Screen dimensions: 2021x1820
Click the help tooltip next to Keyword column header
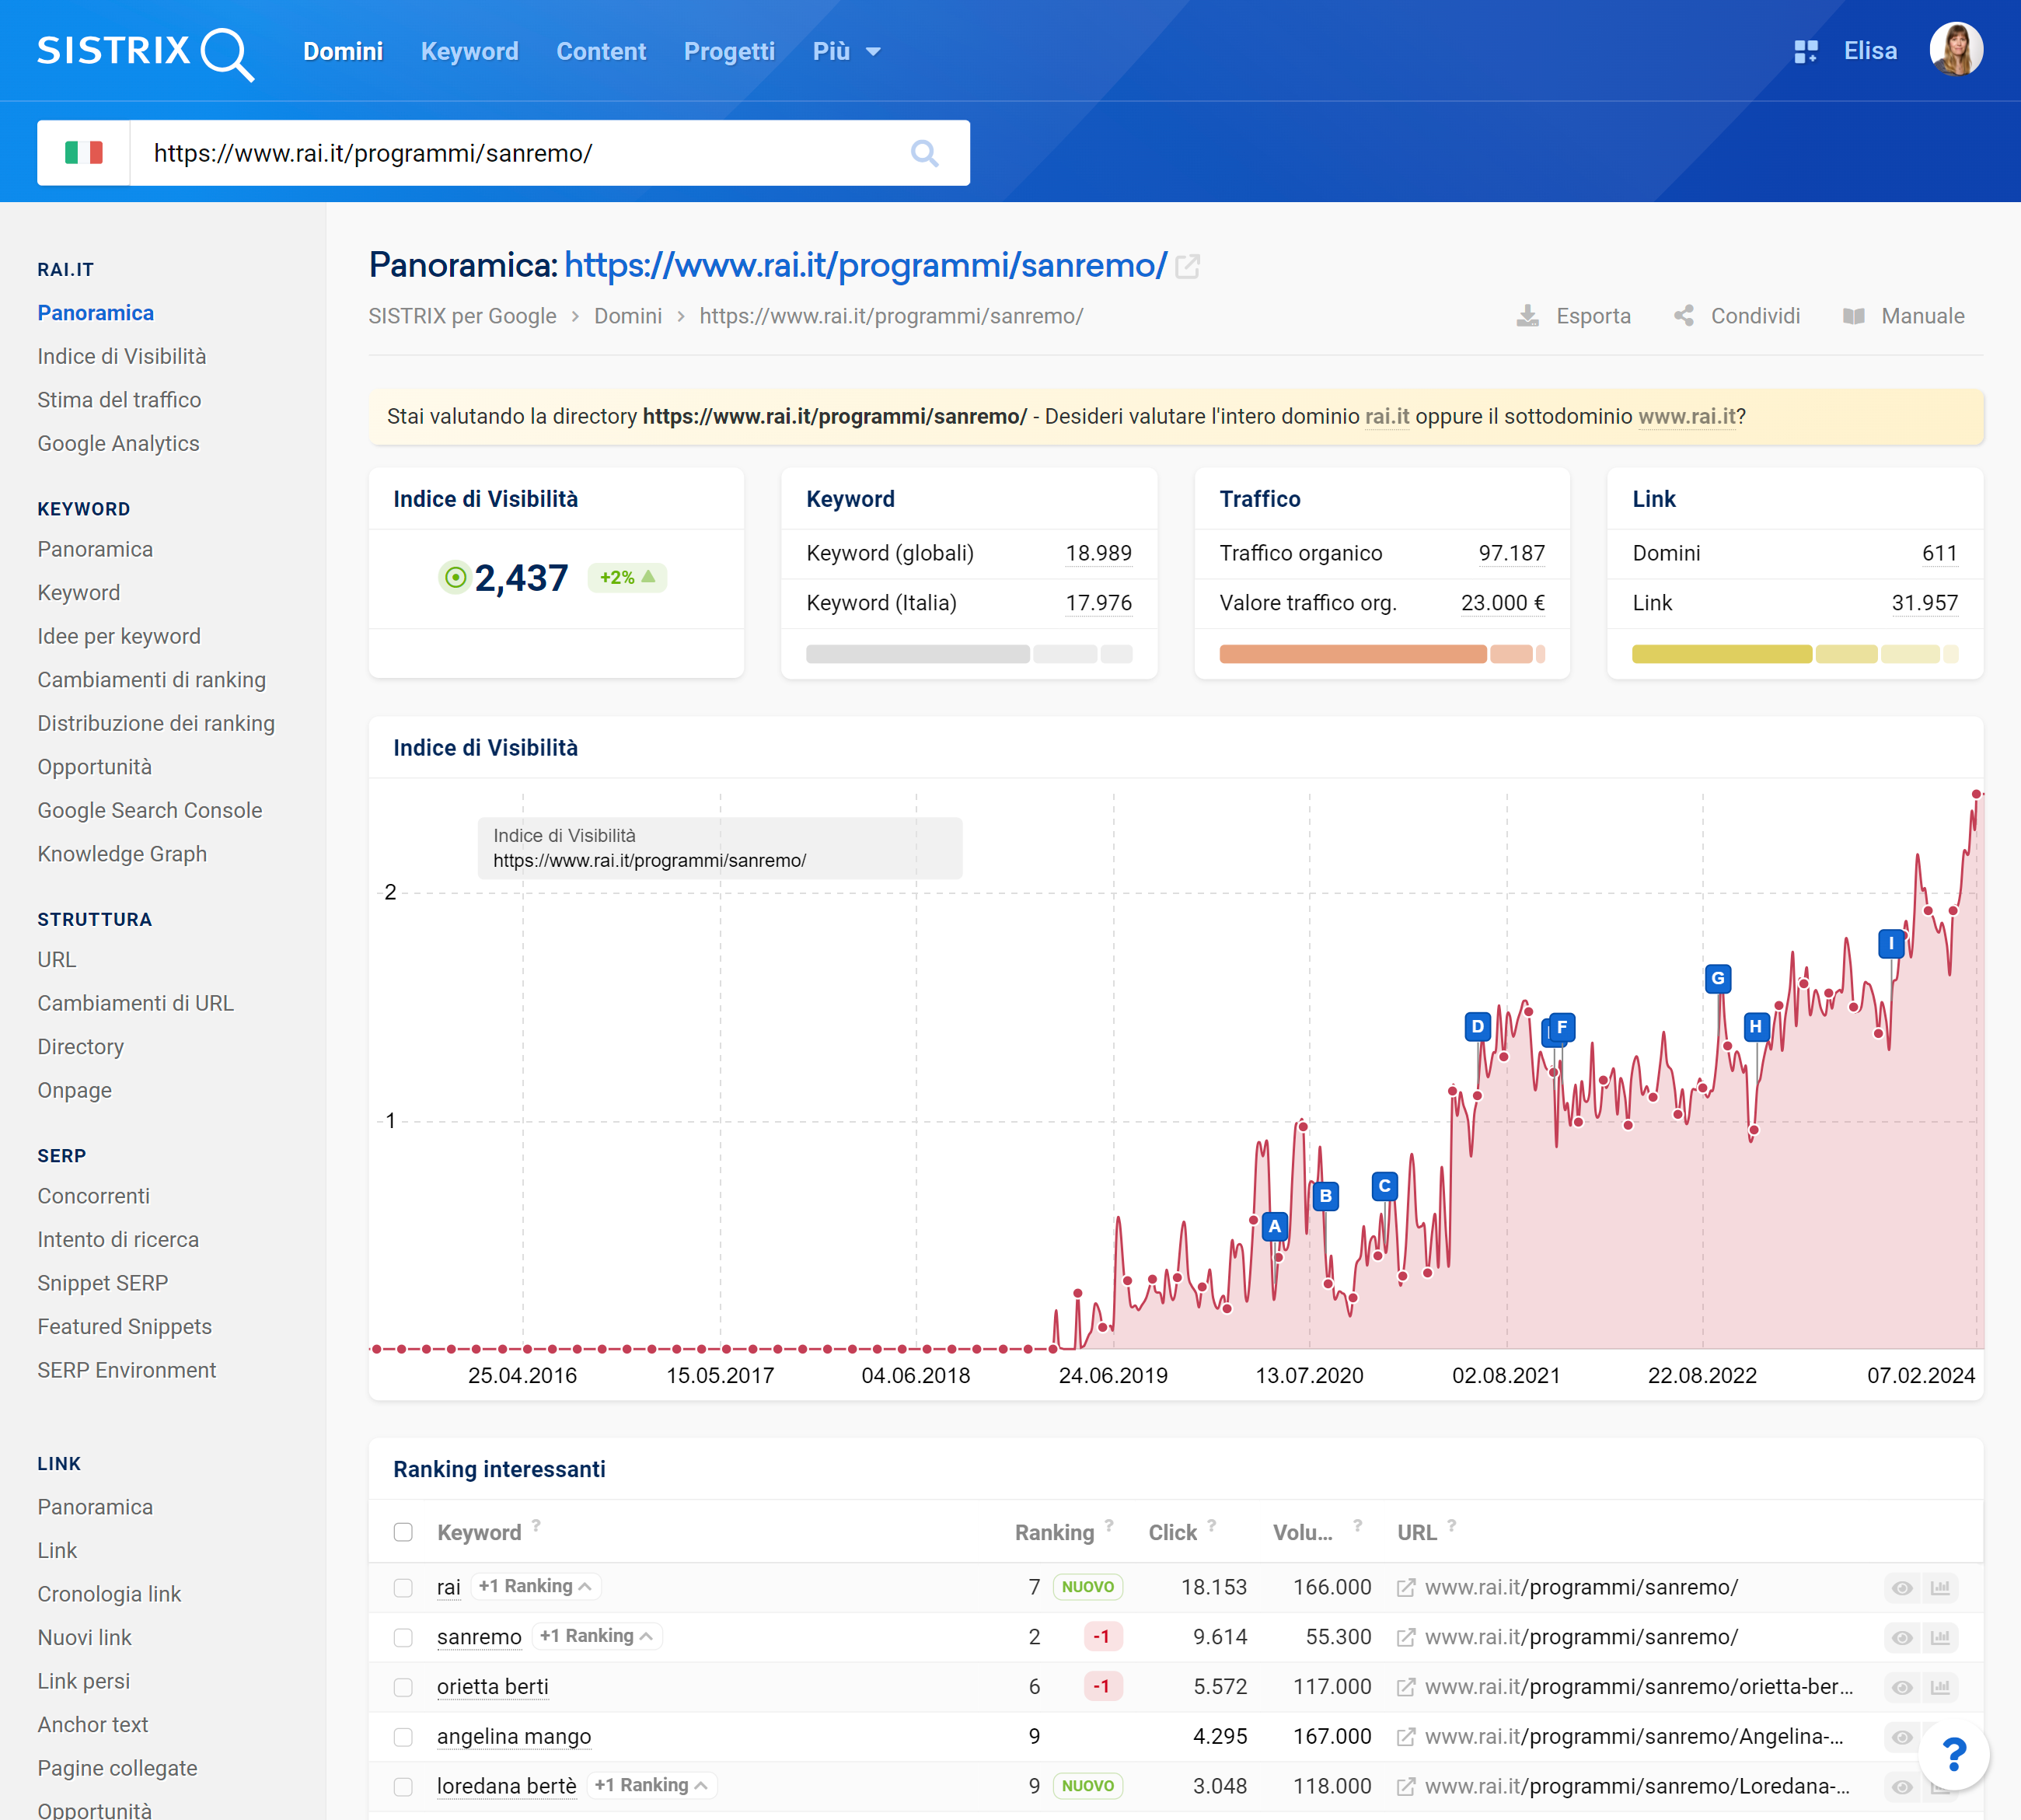(x=536, y=1525)
